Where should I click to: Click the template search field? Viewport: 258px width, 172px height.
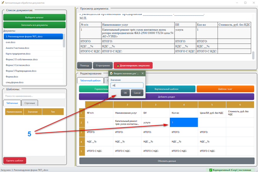[x=34, y=96]
